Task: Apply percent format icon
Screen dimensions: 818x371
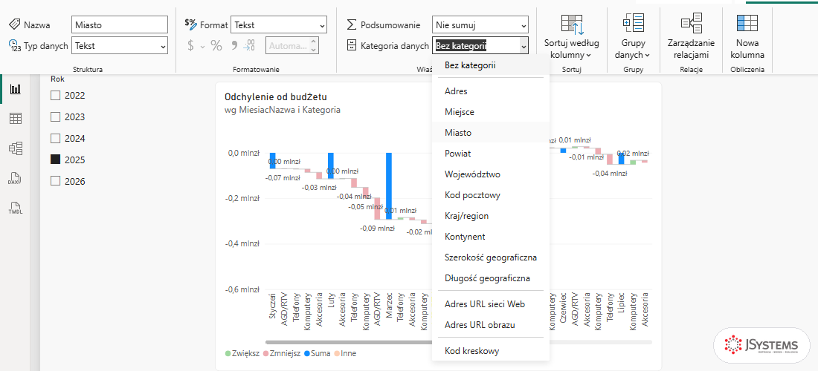Action: [x=216, y=46]
